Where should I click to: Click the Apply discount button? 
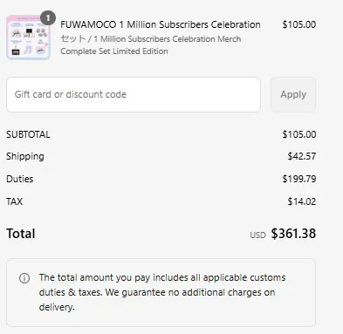pyautogui.click(x=293, y=94)
